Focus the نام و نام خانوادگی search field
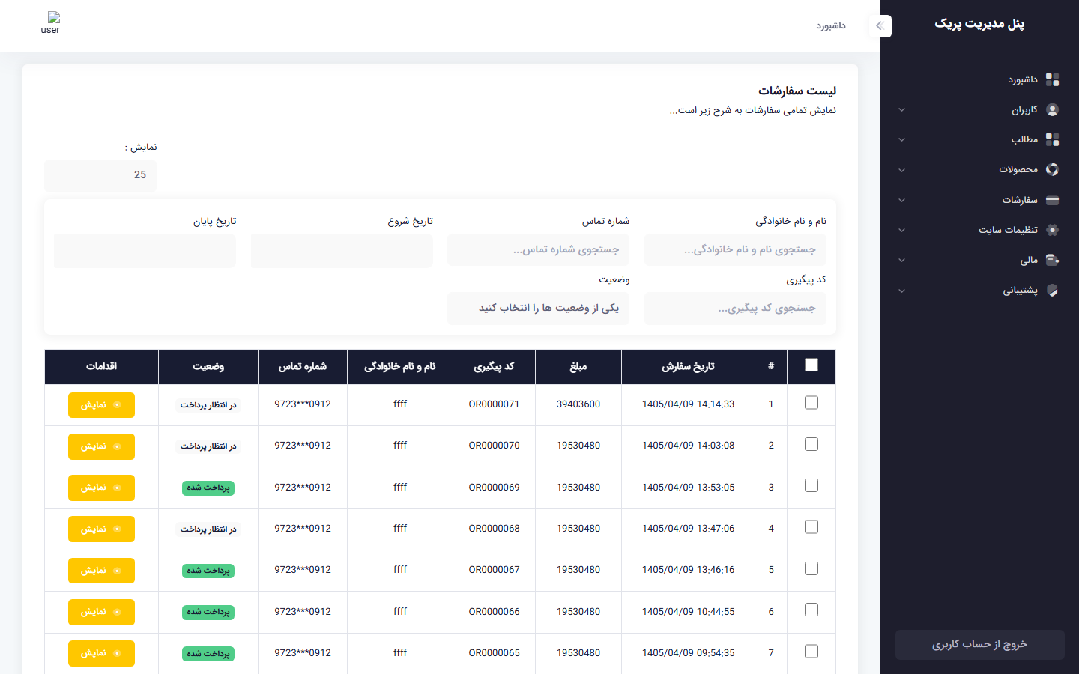The image size is (1079, 674). point(735,249)
